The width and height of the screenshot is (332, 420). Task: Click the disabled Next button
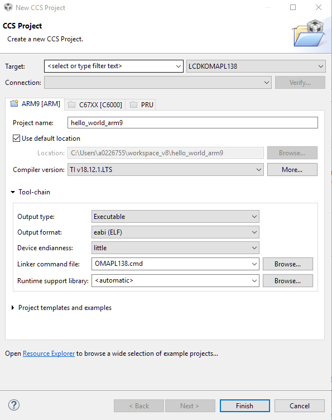190,406
